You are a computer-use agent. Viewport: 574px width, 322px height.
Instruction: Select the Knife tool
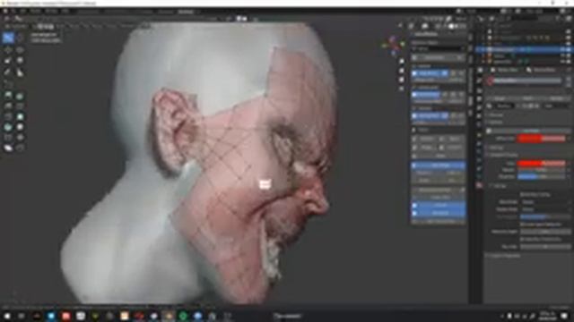8,117
